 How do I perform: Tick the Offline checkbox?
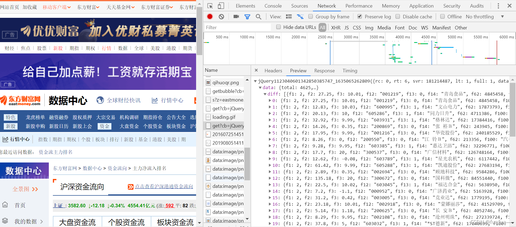(442, 16)
